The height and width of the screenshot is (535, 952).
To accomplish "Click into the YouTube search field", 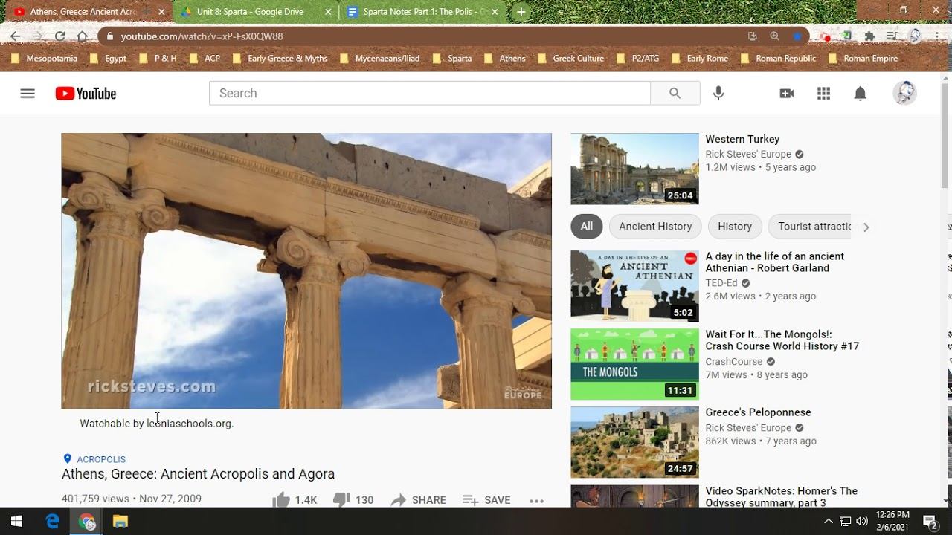I will [430, 93].
